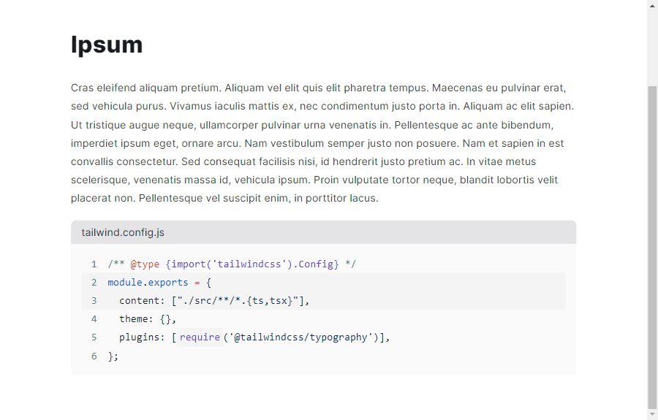This screenshot has width=658, height=420.
Task: Click the tailwind.config.js file title
Action: 123,232
